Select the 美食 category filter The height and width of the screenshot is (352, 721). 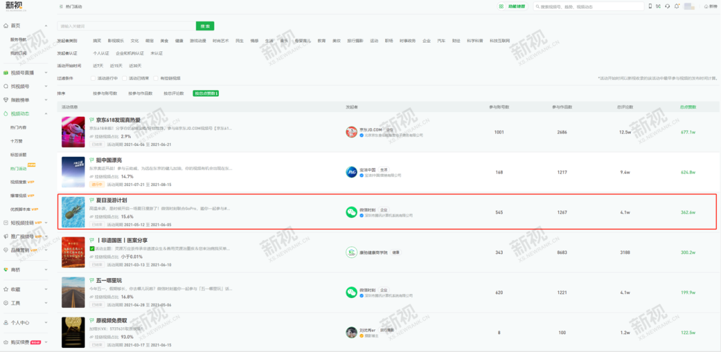pos(164,41)
